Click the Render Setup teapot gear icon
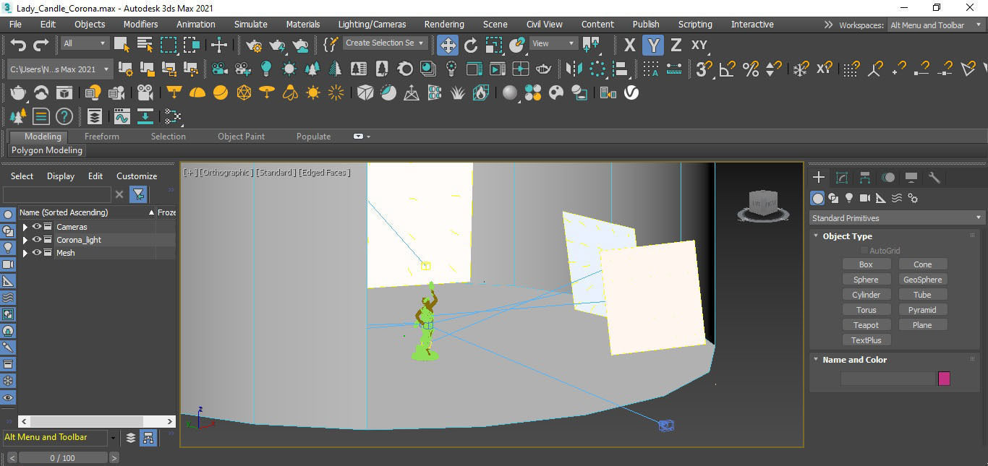Image resolution: width=988 pixels, height=466 pixels. 254,45
